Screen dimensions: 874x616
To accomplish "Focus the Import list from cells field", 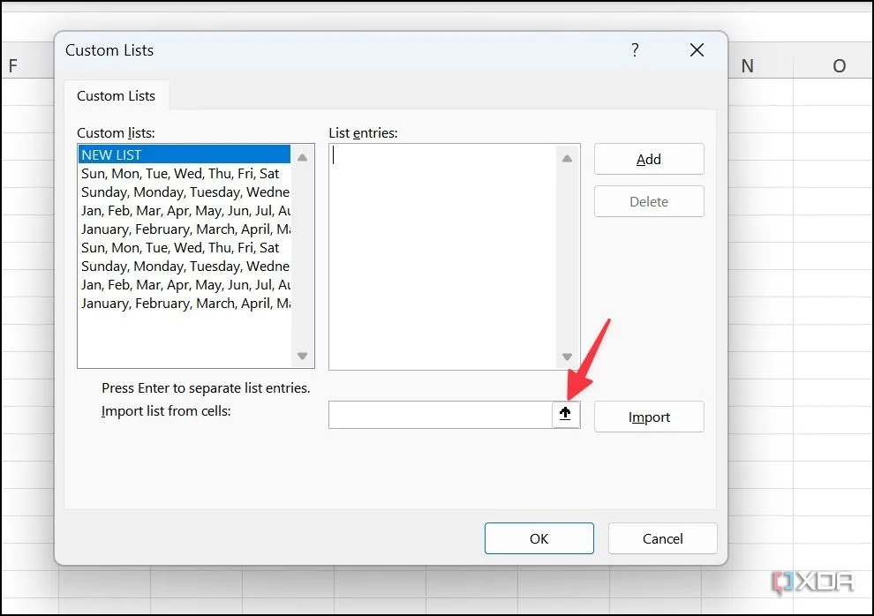I will tap(440, 415).
